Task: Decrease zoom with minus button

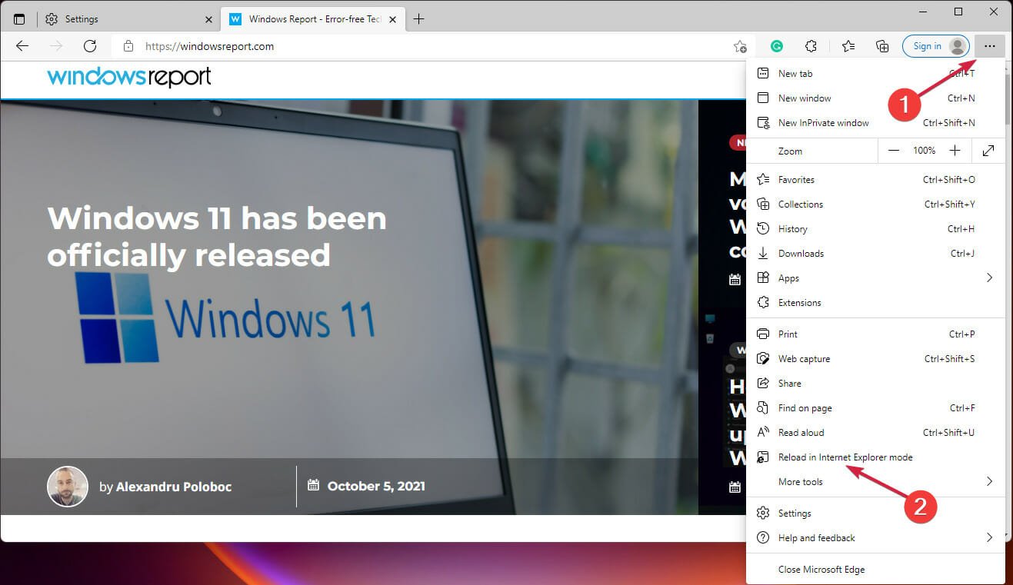Action: click(x=894, y=151)
